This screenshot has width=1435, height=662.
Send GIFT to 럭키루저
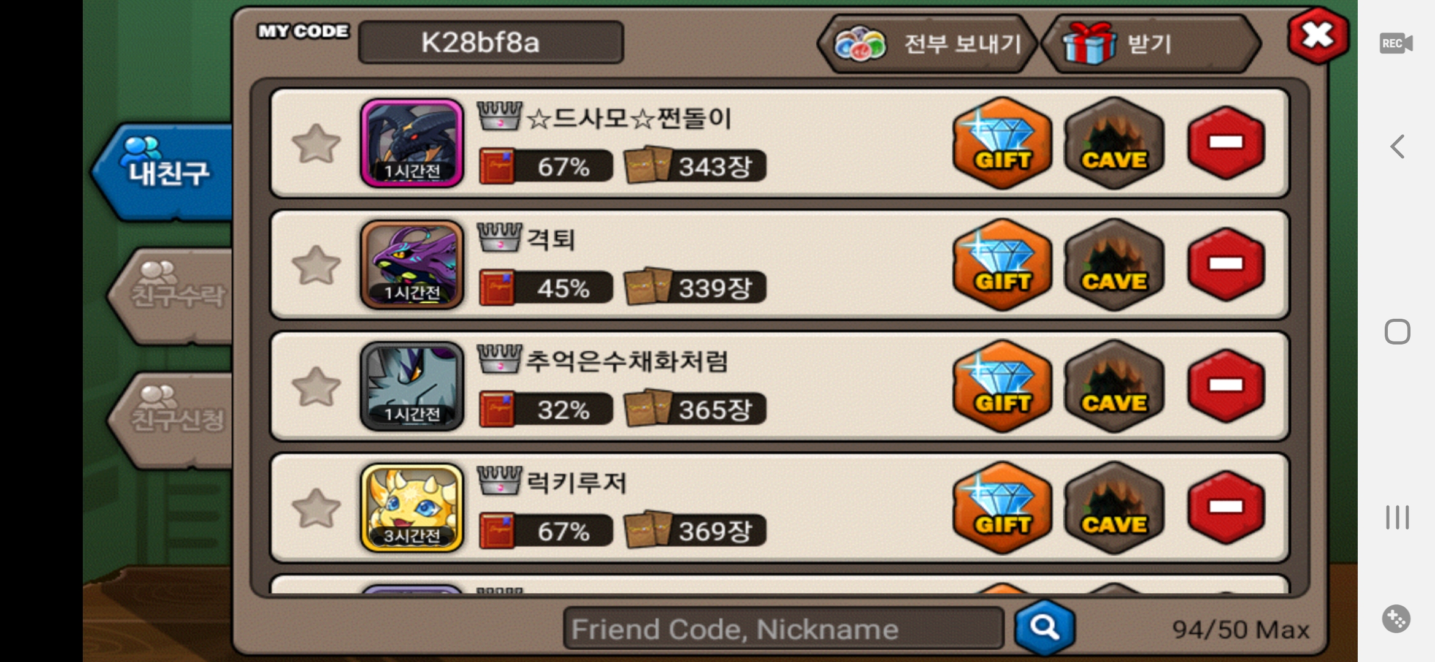[1002, 508]
